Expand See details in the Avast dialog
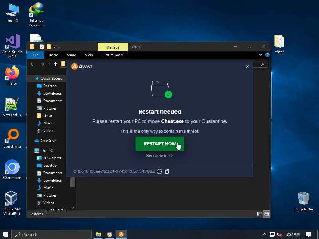Screen dimensions: 319x239 point(159,156)
